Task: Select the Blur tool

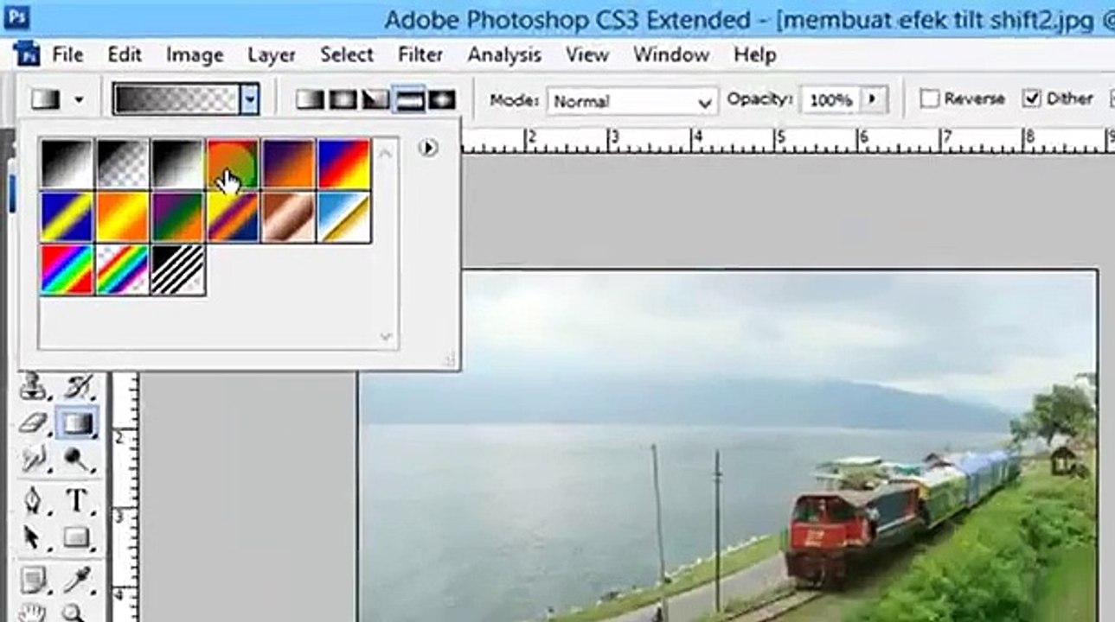Action: [x=33, y=460]
